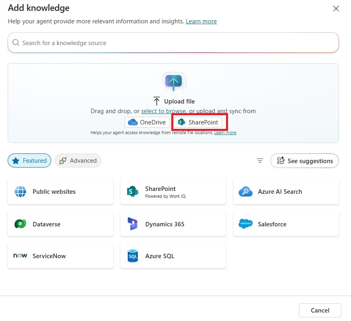This screenshot has height=321, width=351.
Task: Click the highlighted SharePoint sync button
Action: pos(198,122)
